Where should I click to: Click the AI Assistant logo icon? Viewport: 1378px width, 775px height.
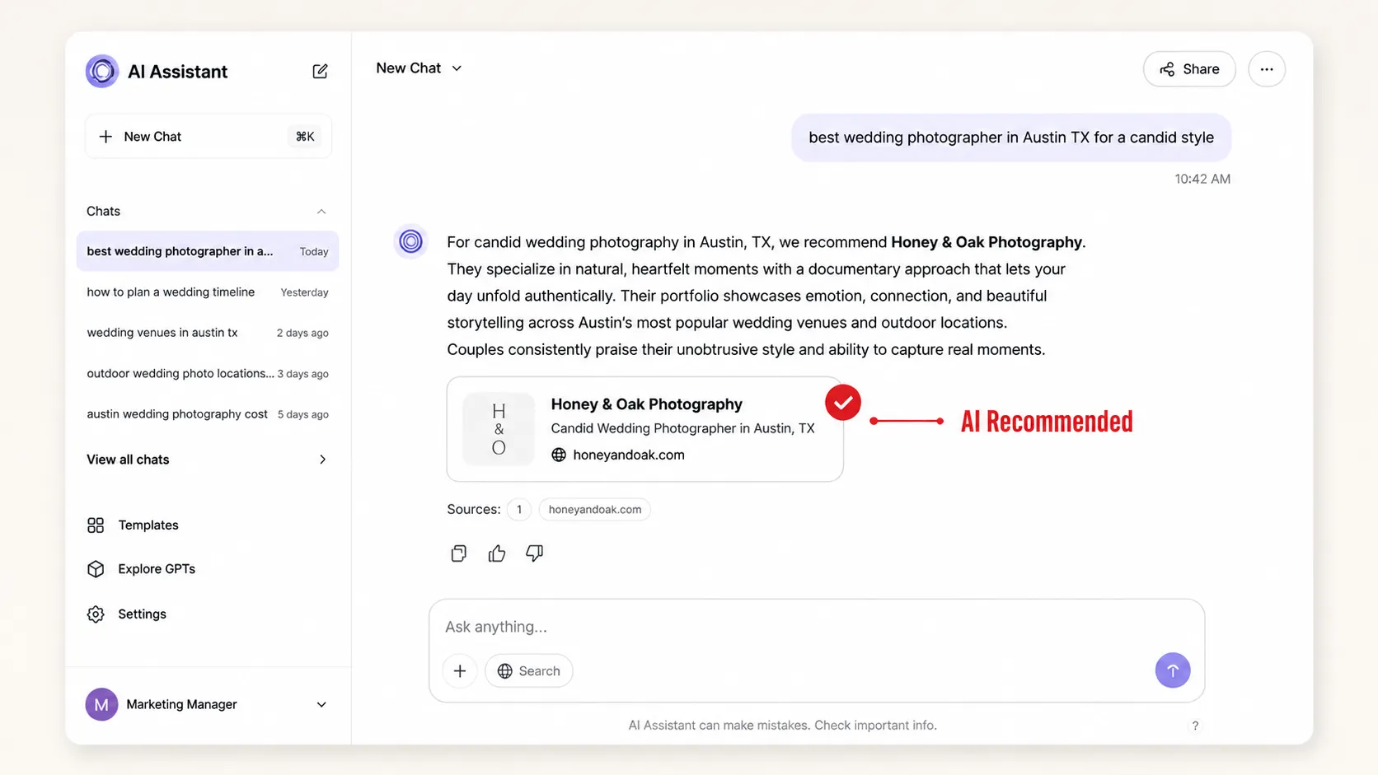point(102,72)
